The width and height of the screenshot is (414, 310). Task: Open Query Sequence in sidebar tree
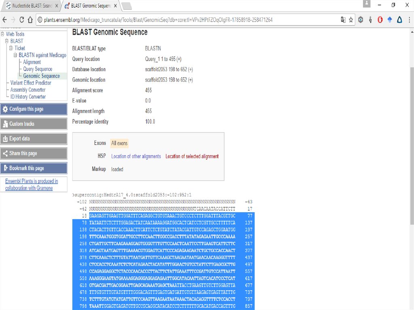tap(38, 69)
